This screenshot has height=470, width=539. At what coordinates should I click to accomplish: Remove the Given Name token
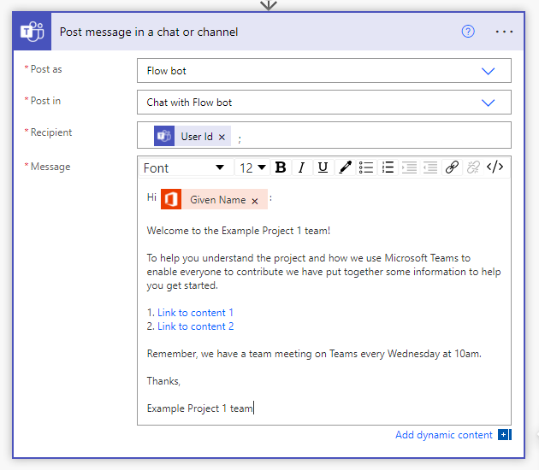(255, 201)
